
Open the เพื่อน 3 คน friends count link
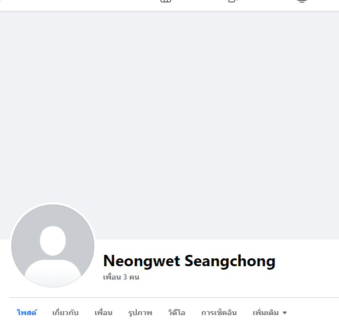click(x=121, y=277)
